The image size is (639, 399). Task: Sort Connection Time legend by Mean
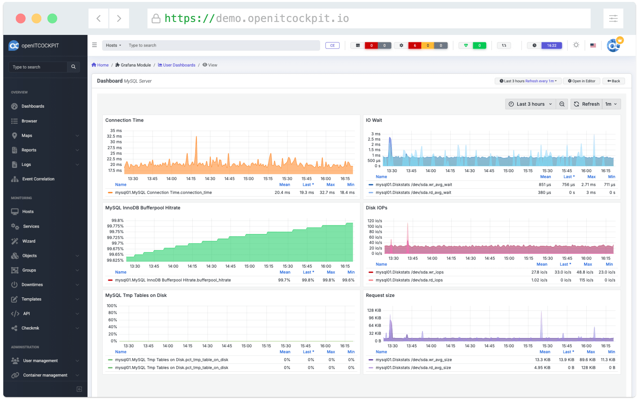(x=285, y=185)
